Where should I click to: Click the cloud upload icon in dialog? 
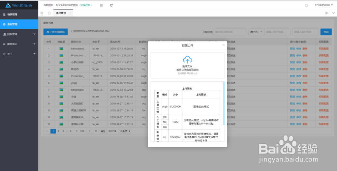(187, 60)
